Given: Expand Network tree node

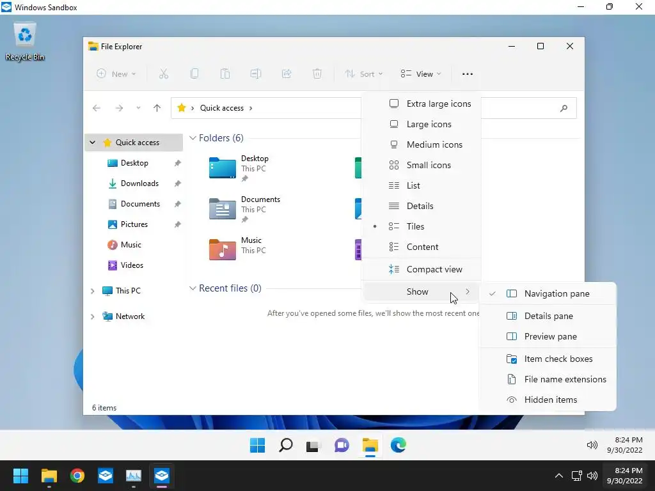Looking at the screenshot, I should click(92, 316).
